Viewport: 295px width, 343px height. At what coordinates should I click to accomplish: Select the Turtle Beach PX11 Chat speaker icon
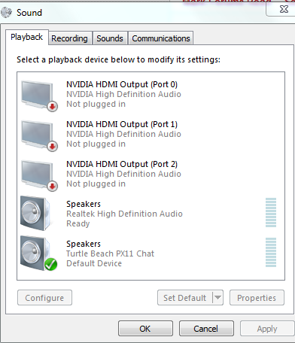pos(38,253)
